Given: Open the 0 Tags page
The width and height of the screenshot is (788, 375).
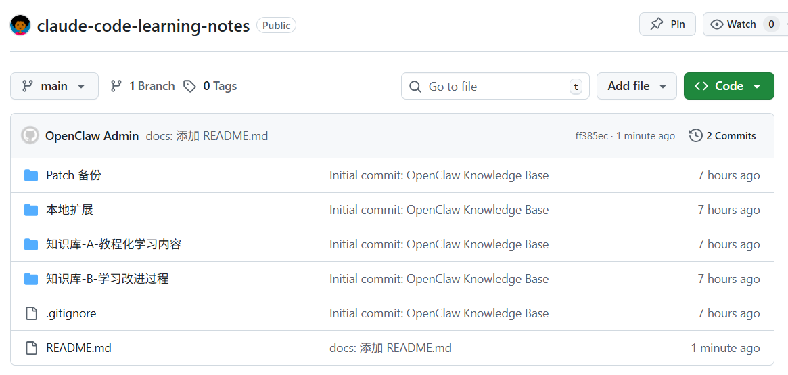Looking at the screenshot, I should click(210, 86).
